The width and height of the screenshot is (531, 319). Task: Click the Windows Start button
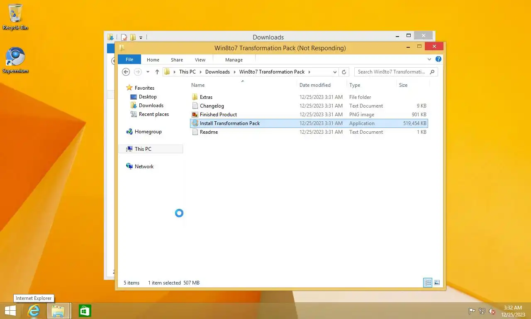pyautogui.click(x=10, y=311)
